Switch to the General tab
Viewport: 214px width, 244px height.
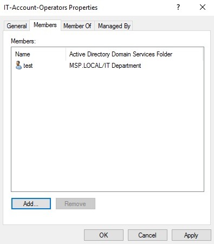click(17, 26)
